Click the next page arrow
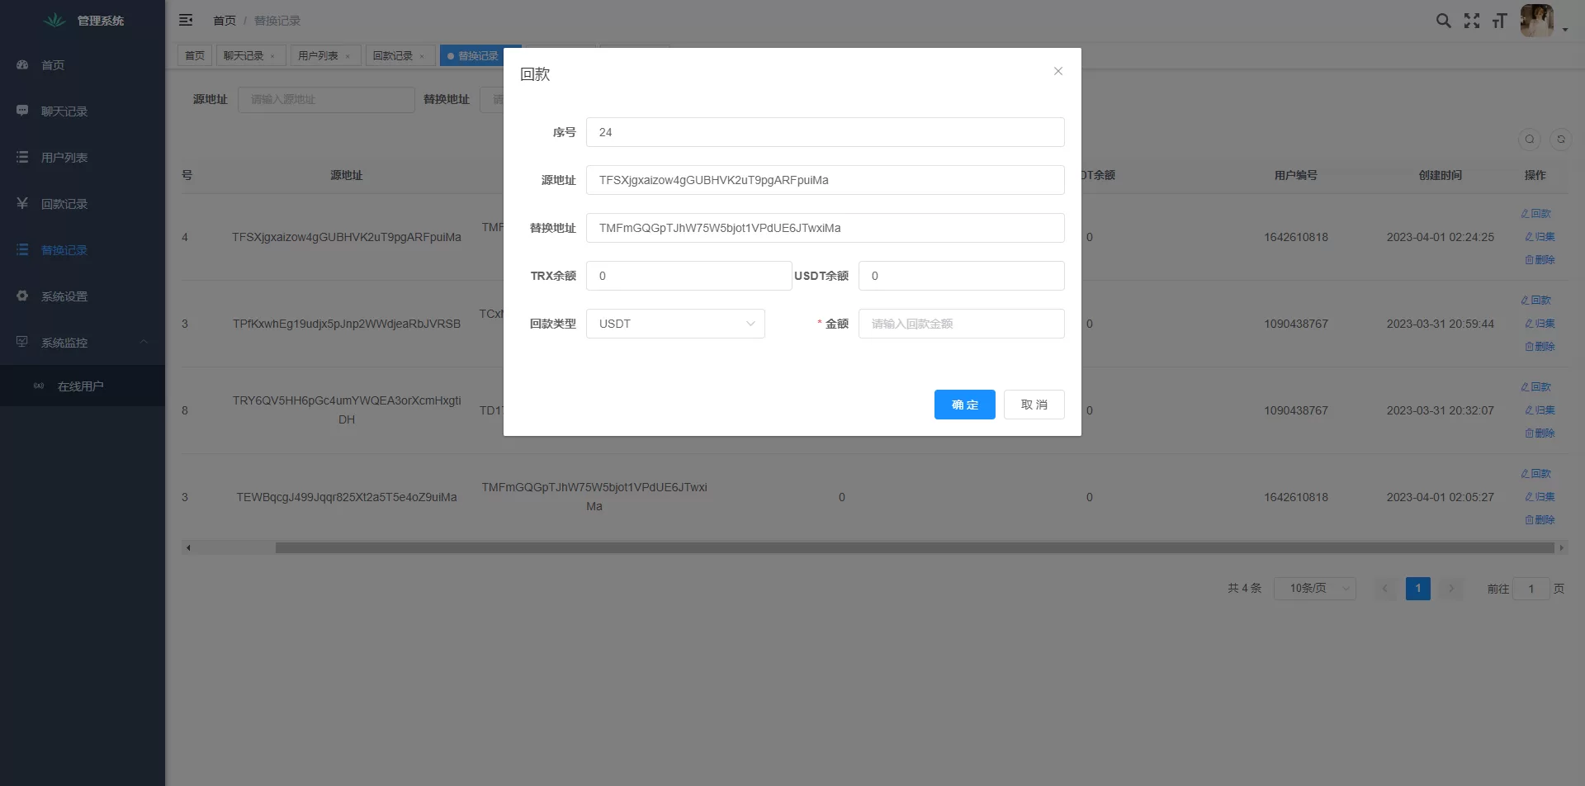This screenshot has width=1585, height=786. [1450, 589]
